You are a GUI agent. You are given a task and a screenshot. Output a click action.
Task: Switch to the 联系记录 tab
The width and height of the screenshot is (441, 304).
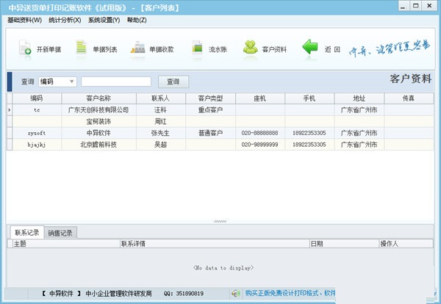tap(27, 232)
